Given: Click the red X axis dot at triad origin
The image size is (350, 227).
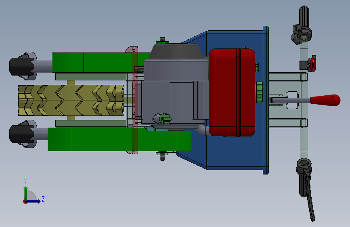Looking at the screenshot, I should pyautogui.click(x=25, y=202).
